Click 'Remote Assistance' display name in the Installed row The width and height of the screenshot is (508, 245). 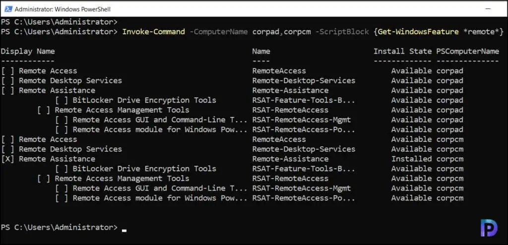pyautogui.click(x=57, y=159)
